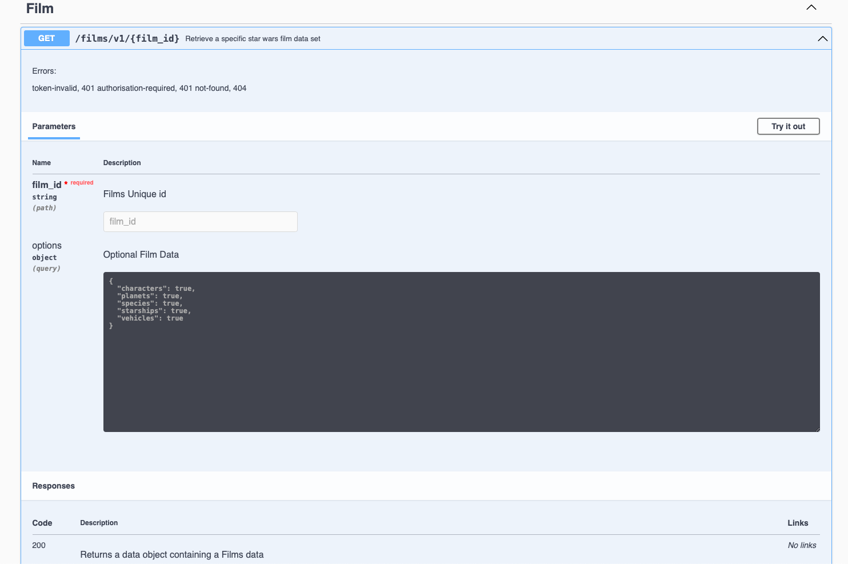Click the Name column header
The height and width of the screenshot is (564, 848).
click(x=42, y=163)
